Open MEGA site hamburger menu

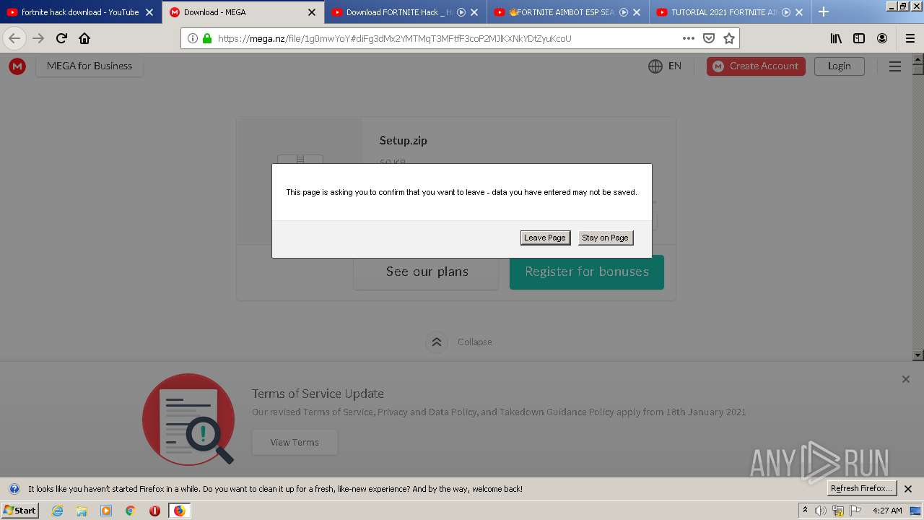(x=895, y=66)
